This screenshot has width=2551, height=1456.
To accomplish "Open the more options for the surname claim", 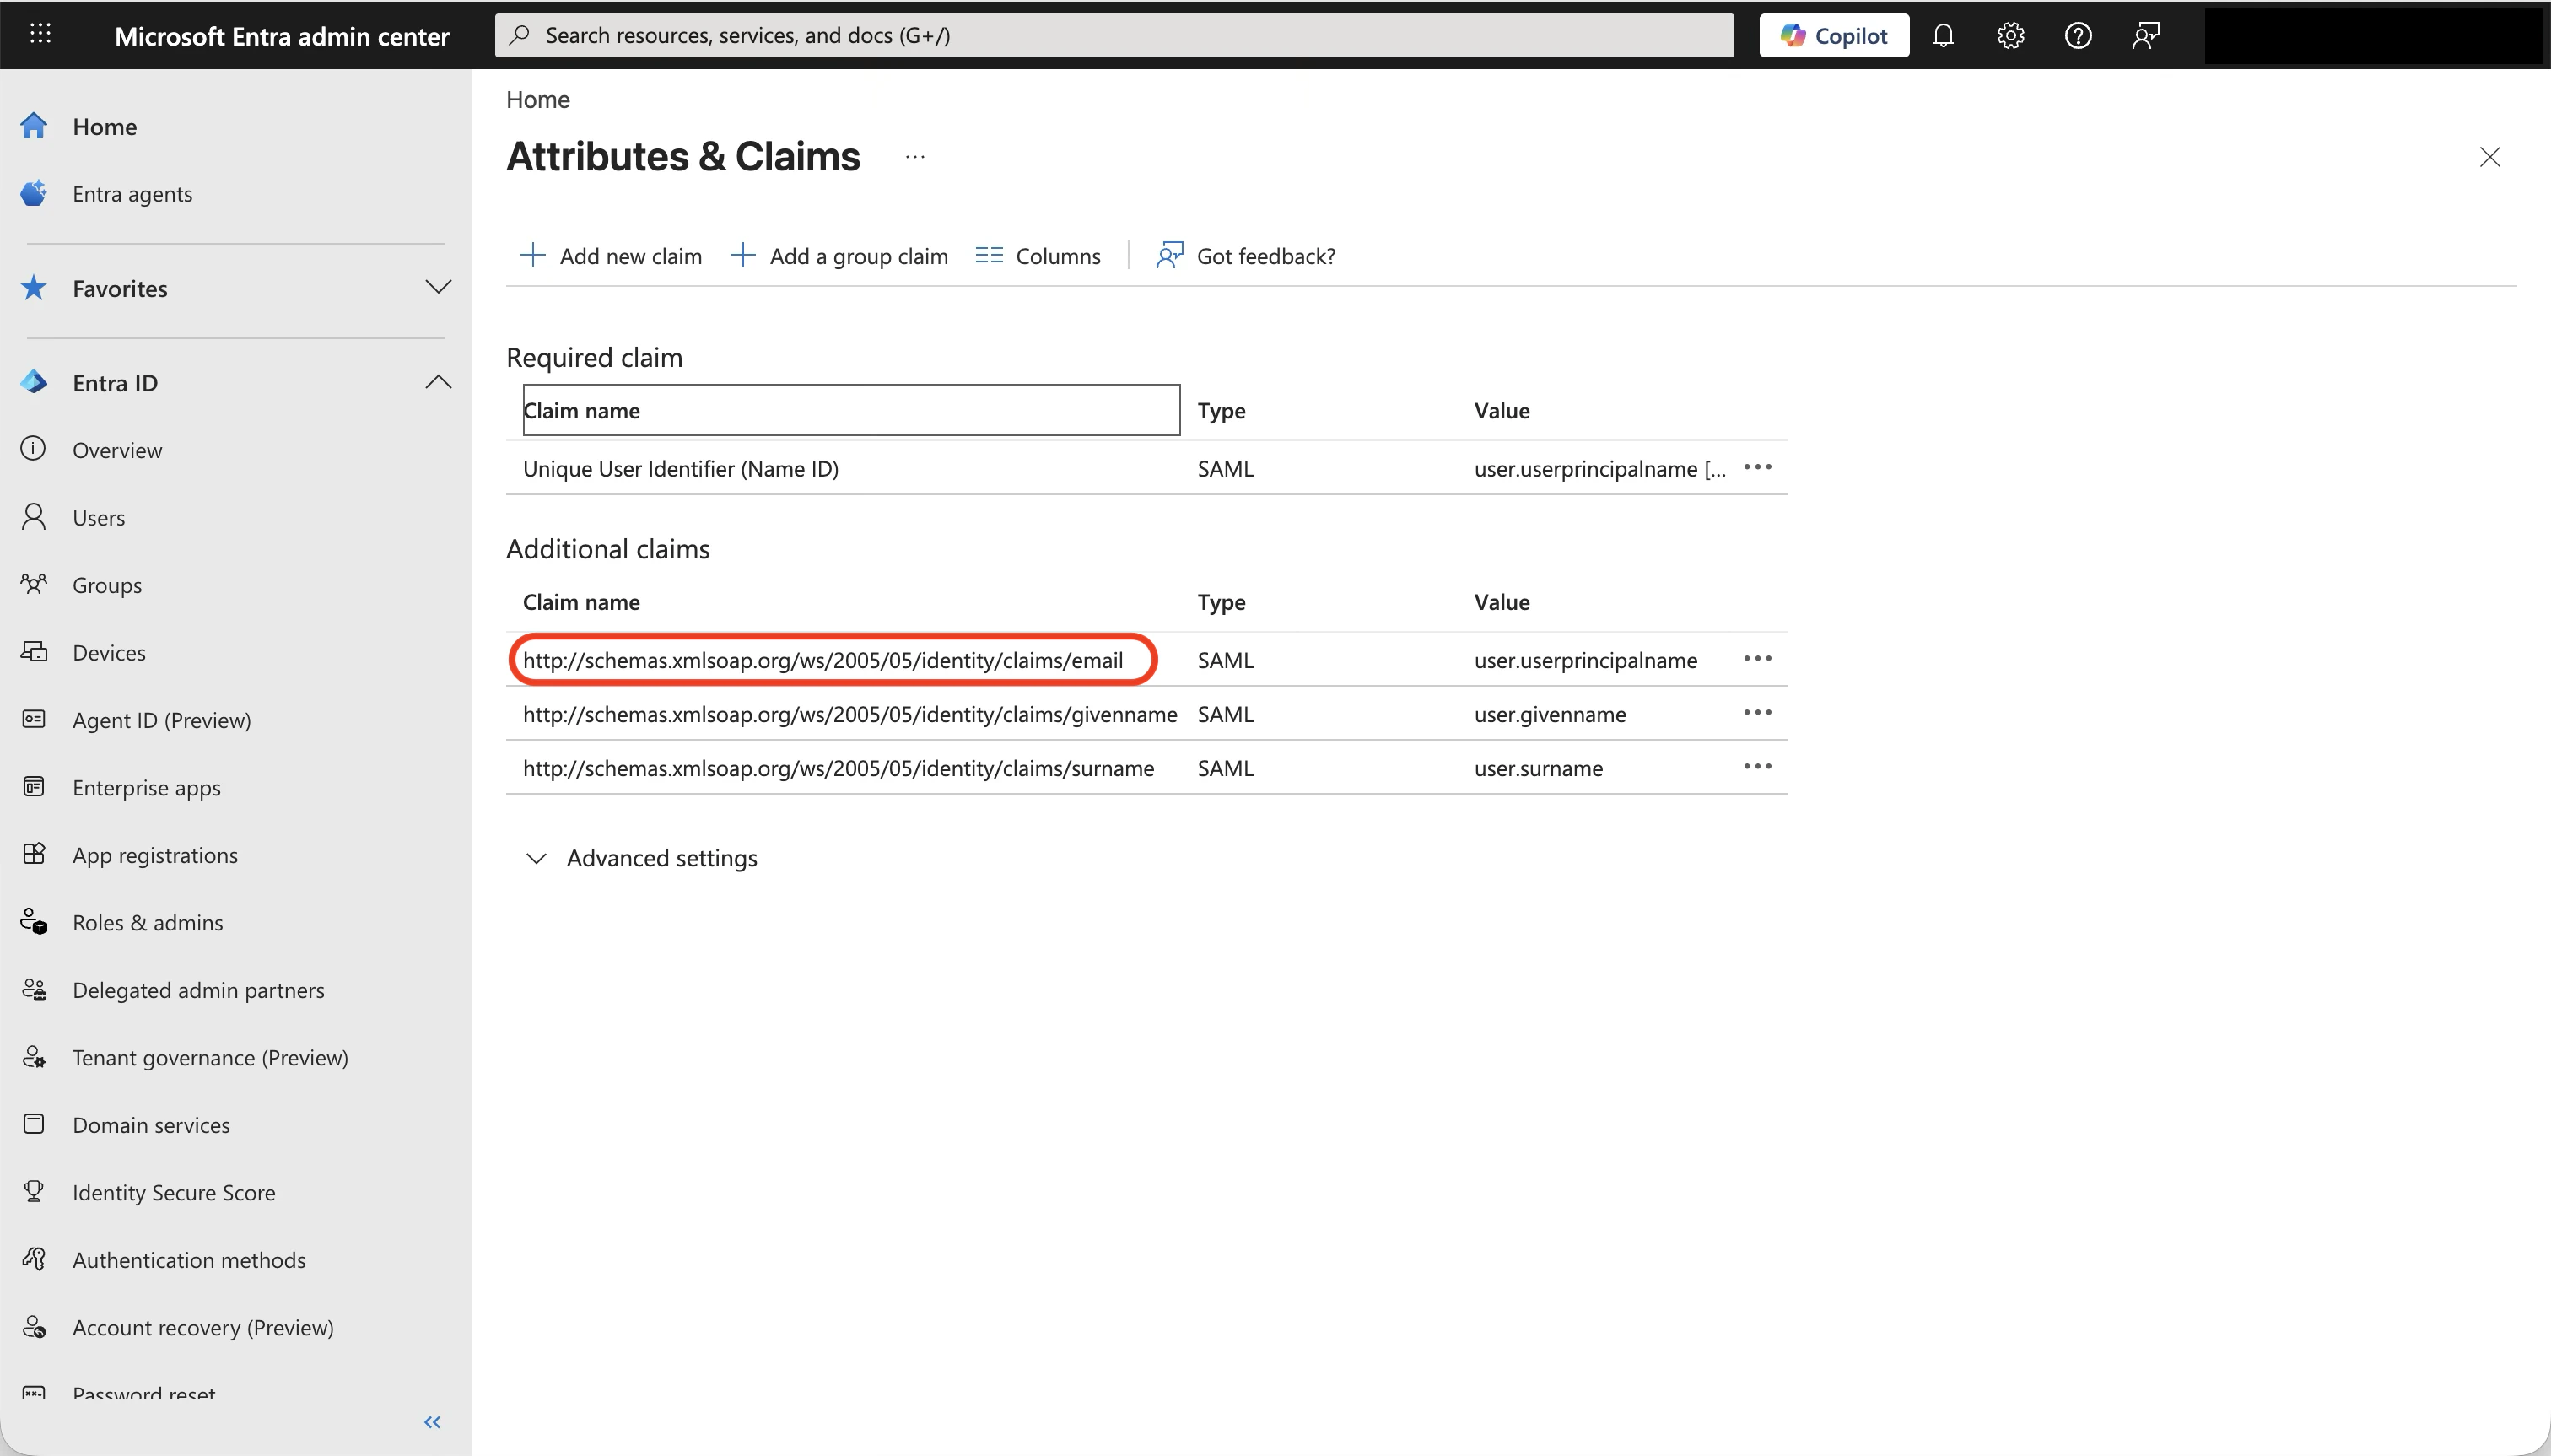I will point(1757,767).
